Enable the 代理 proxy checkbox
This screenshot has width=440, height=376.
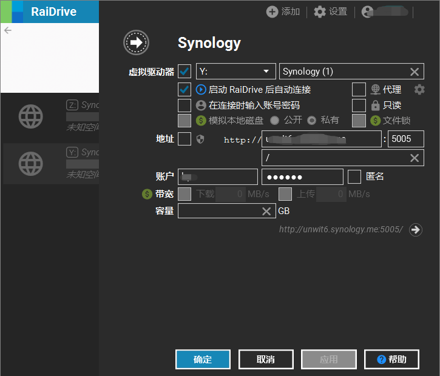(x=359, y=89)
